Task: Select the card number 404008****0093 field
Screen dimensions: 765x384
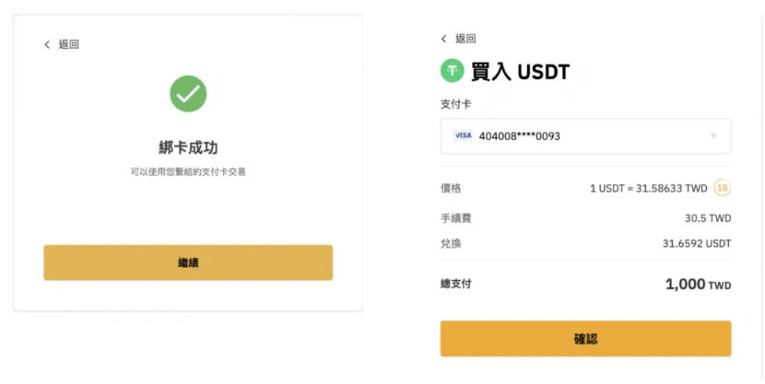Action: 520,136
